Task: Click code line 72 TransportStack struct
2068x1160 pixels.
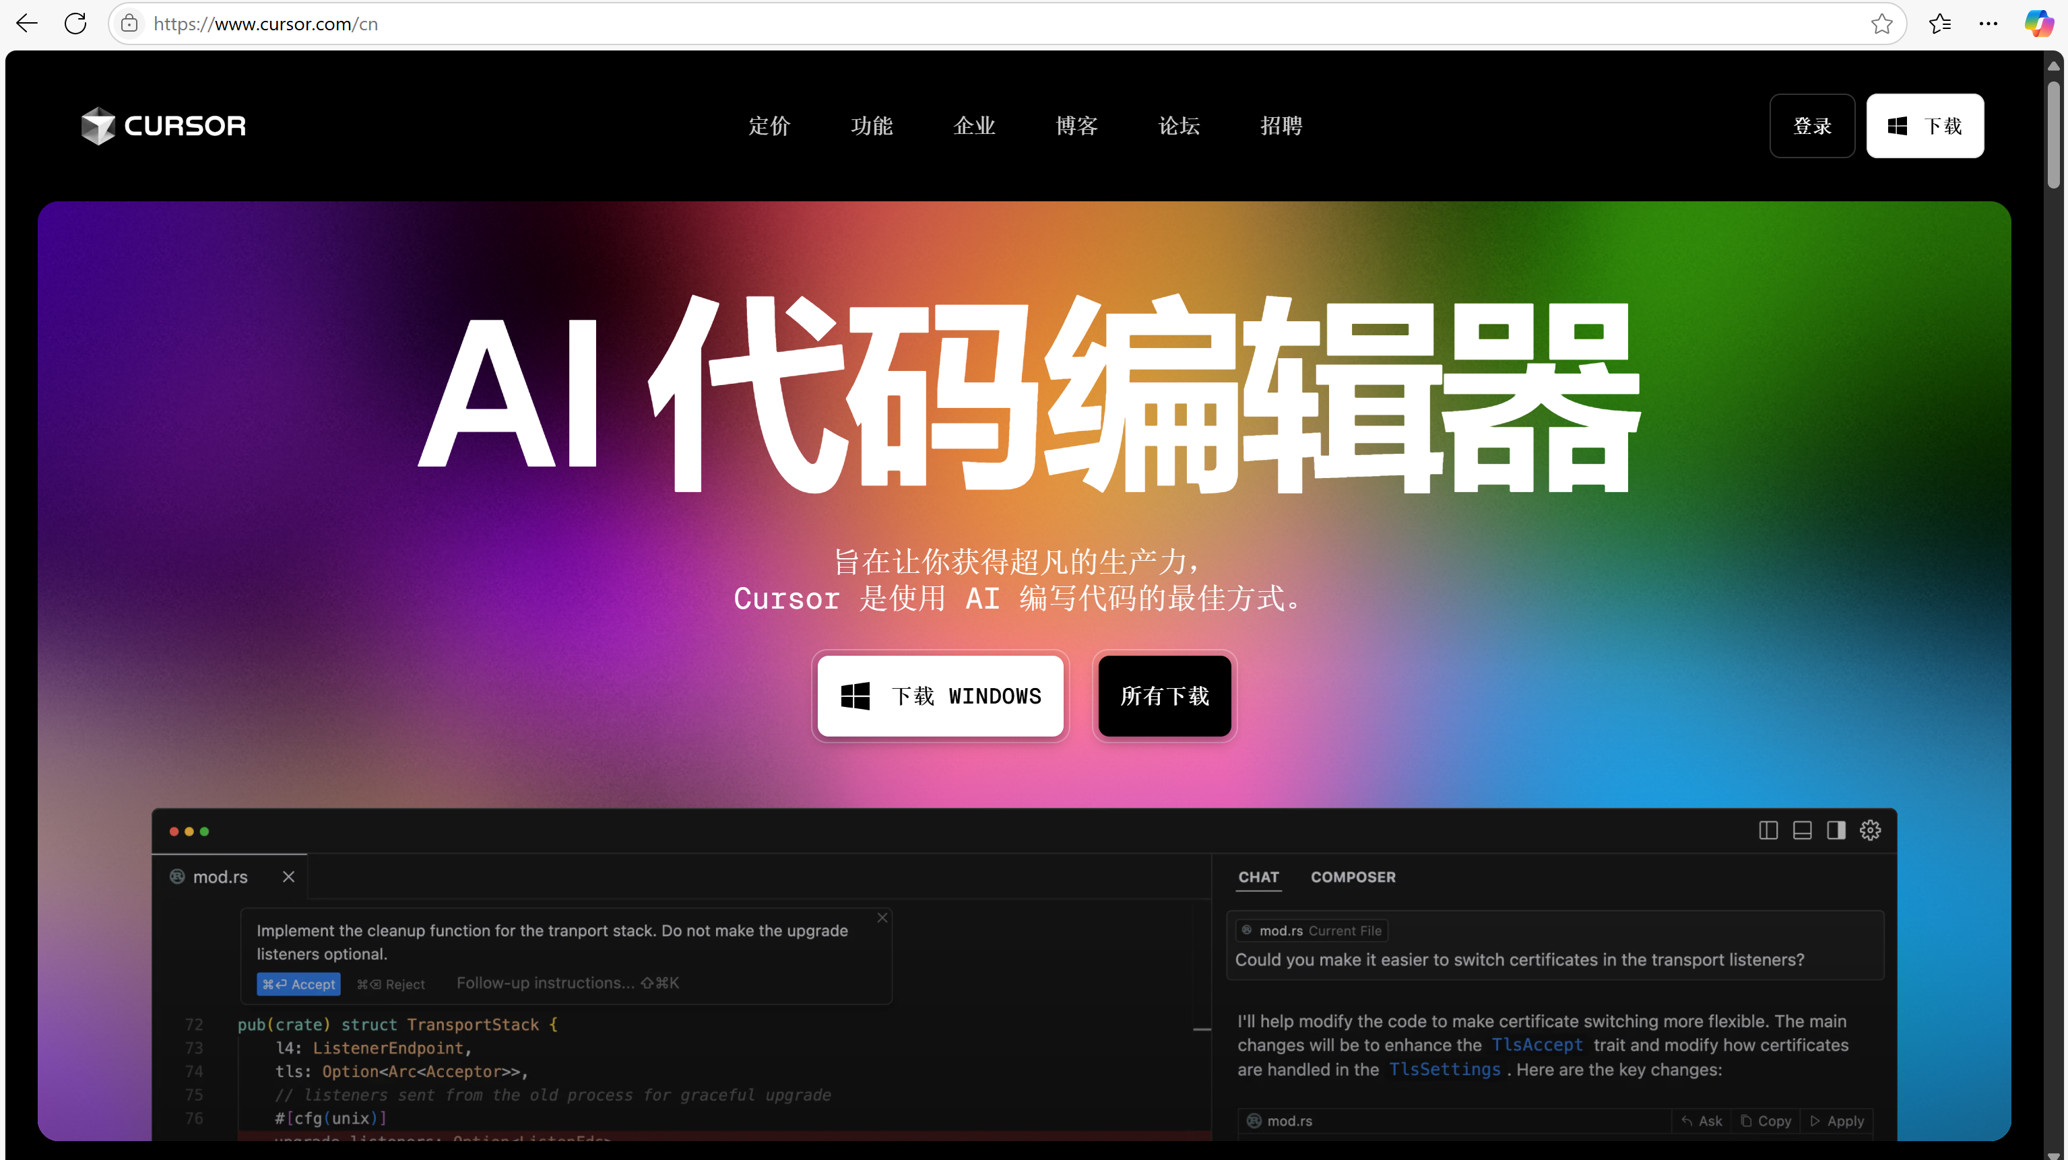Action: point(397,1025)
